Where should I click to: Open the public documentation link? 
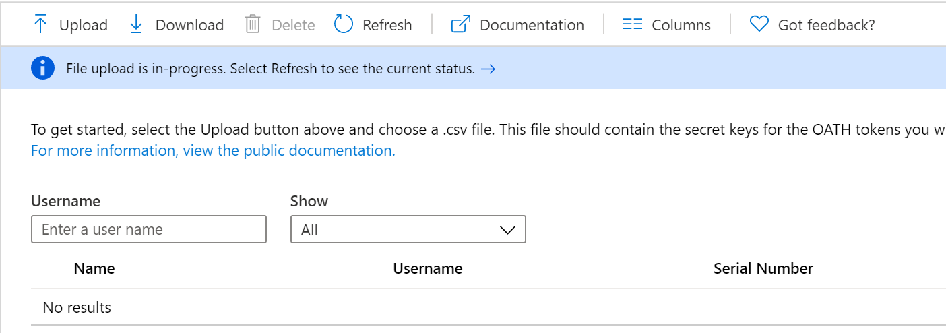click(213, 150)
